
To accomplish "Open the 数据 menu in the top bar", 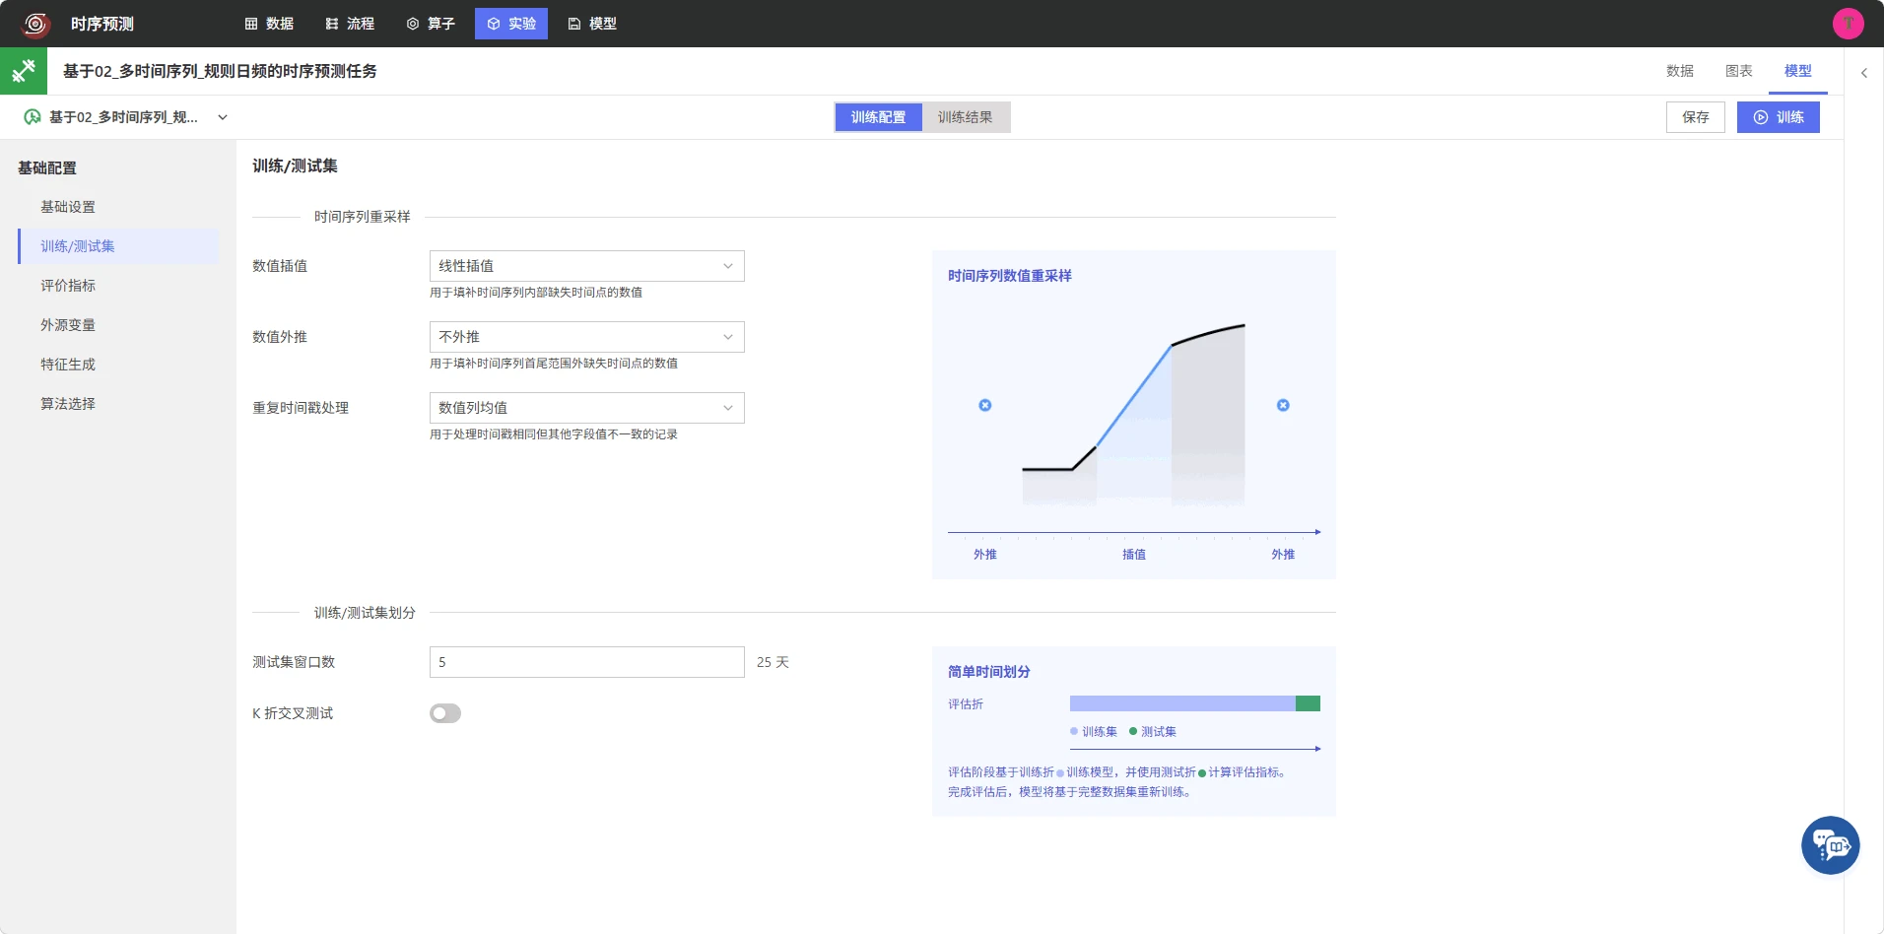I will (269, 24).
